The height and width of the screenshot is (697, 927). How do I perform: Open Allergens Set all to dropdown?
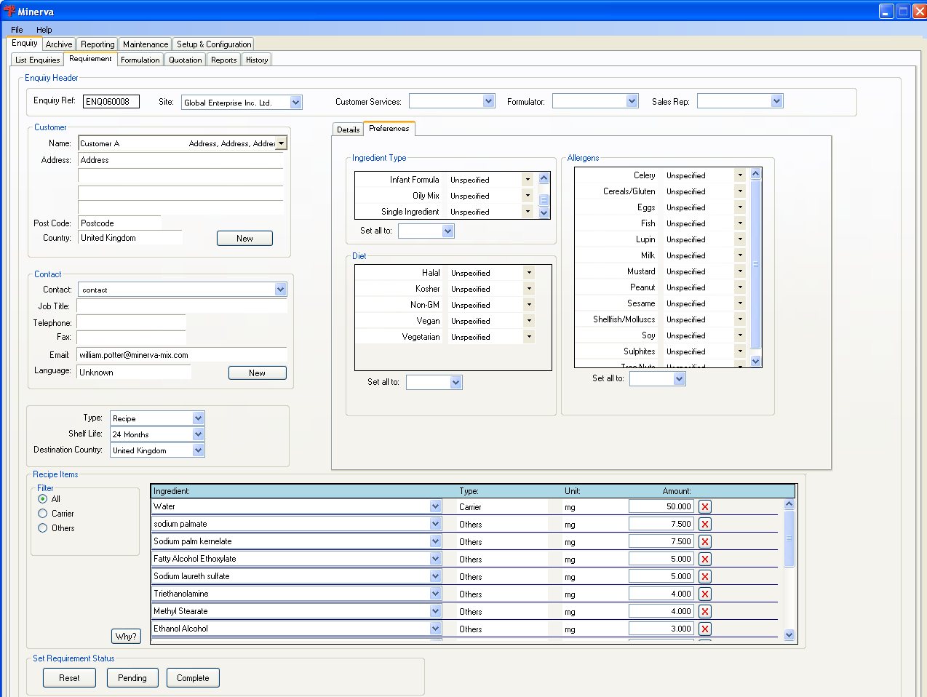pos(679,378)
